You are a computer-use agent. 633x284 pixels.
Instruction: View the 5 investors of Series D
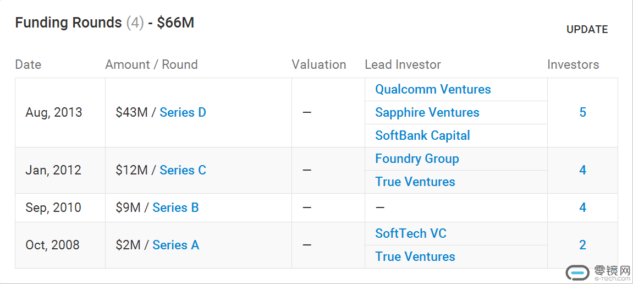tap(582, 112)
